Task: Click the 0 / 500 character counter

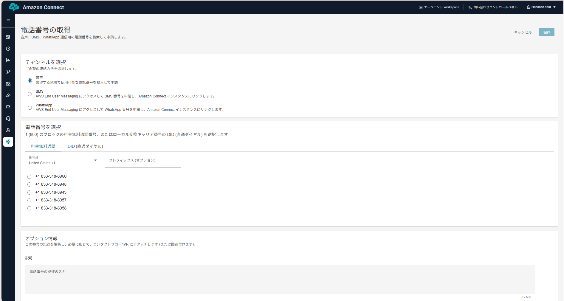Action: (526, 297)
